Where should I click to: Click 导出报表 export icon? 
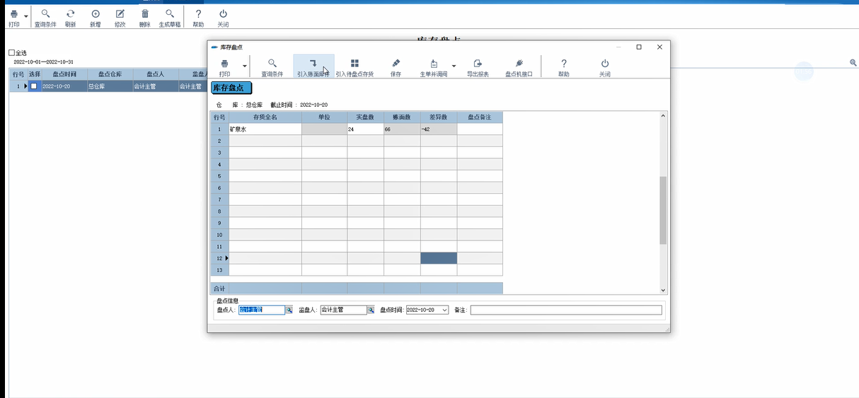coord(478,64)
